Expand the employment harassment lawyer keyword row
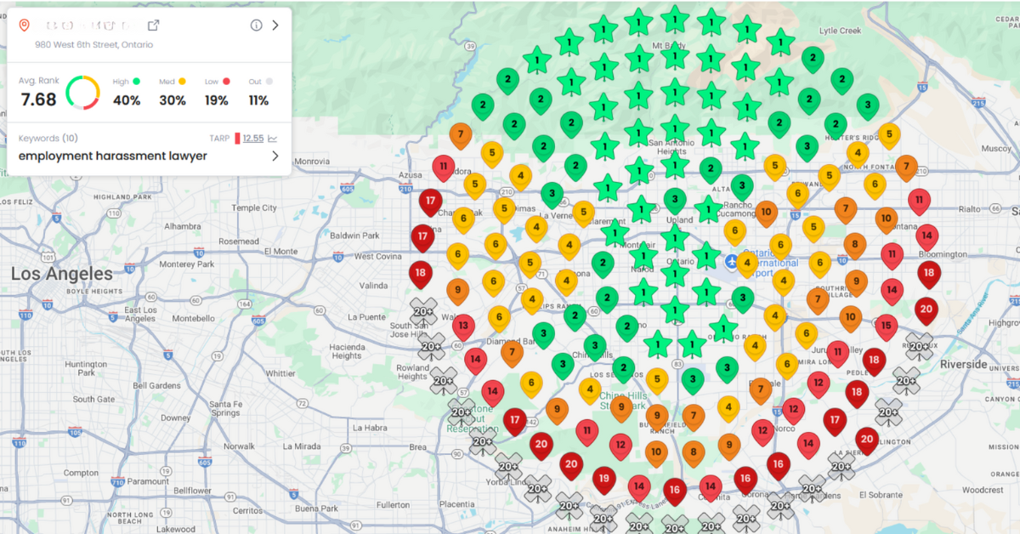Screen dimensions: 1020x534 coord(275,156)
